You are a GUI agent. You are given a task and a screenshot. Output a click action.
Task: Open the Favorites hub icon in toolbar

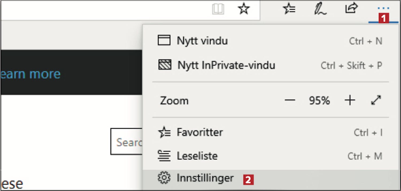289,9
